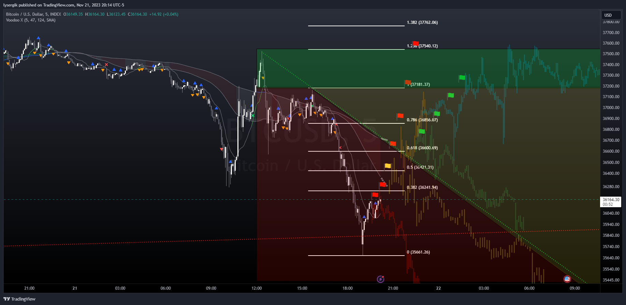Viewport: 626px width, 305px height.
Task: Click the red down-triangle at the 09:00 dip
Action: click(221, 149)
